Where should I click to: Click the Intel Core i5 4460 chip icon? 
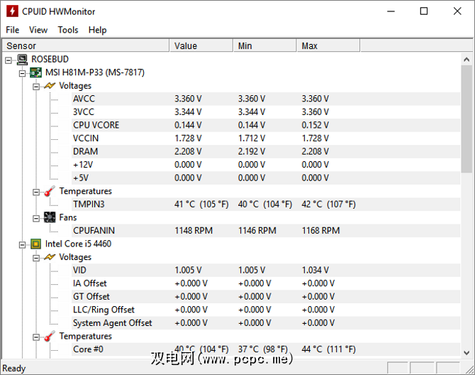35,244
